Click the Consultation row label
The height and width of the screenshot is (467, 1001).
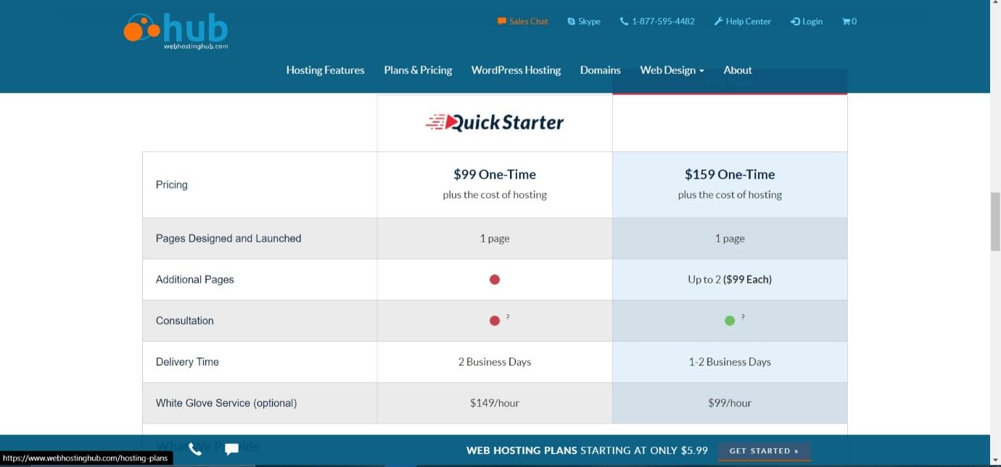pos(185,321)
